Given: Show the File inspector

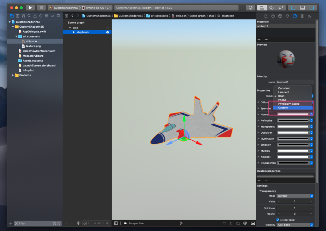Looking at the screenshot, I should (x=266, y=16).
